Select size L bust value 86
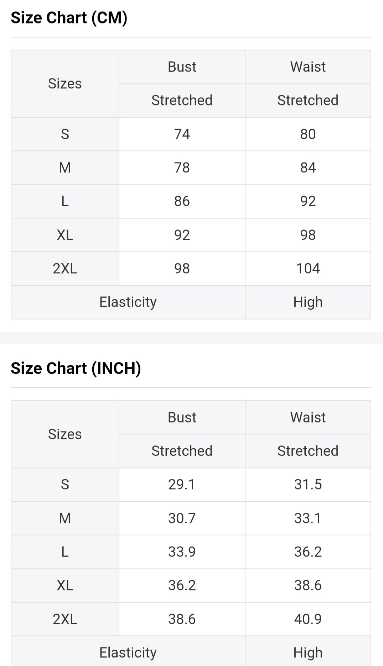Image resolution: width=383 pixels, height=666 pixels. point(182,201)
